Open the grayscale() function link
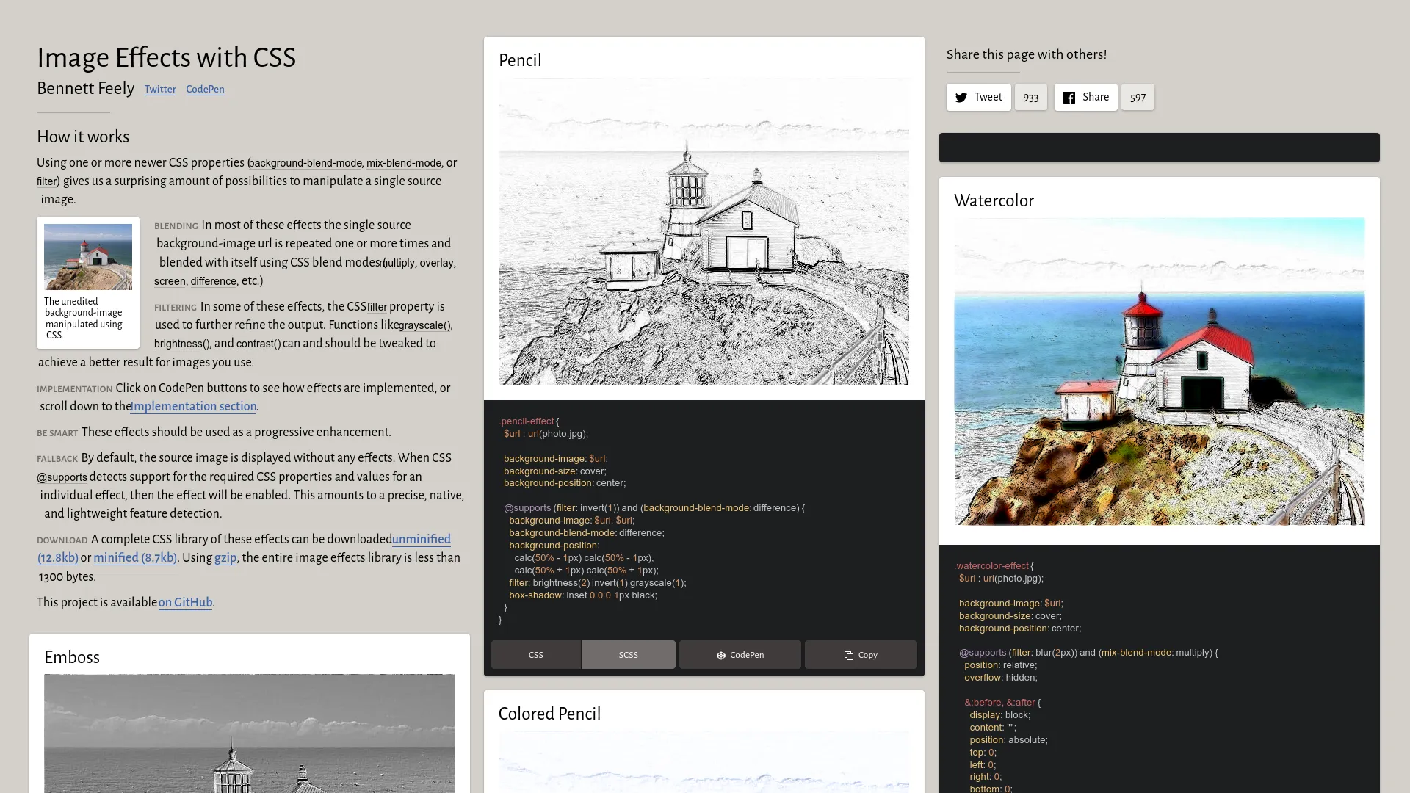The width and height of the screenshot is (1410, 793). tap(424, 325)
